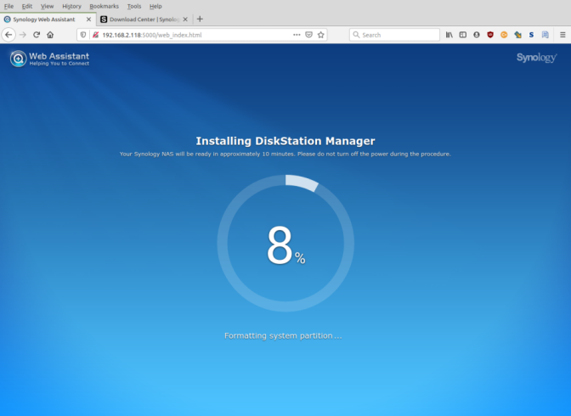
Task: Click the insecure connection lock icon
Action: (x=95, y=35)
